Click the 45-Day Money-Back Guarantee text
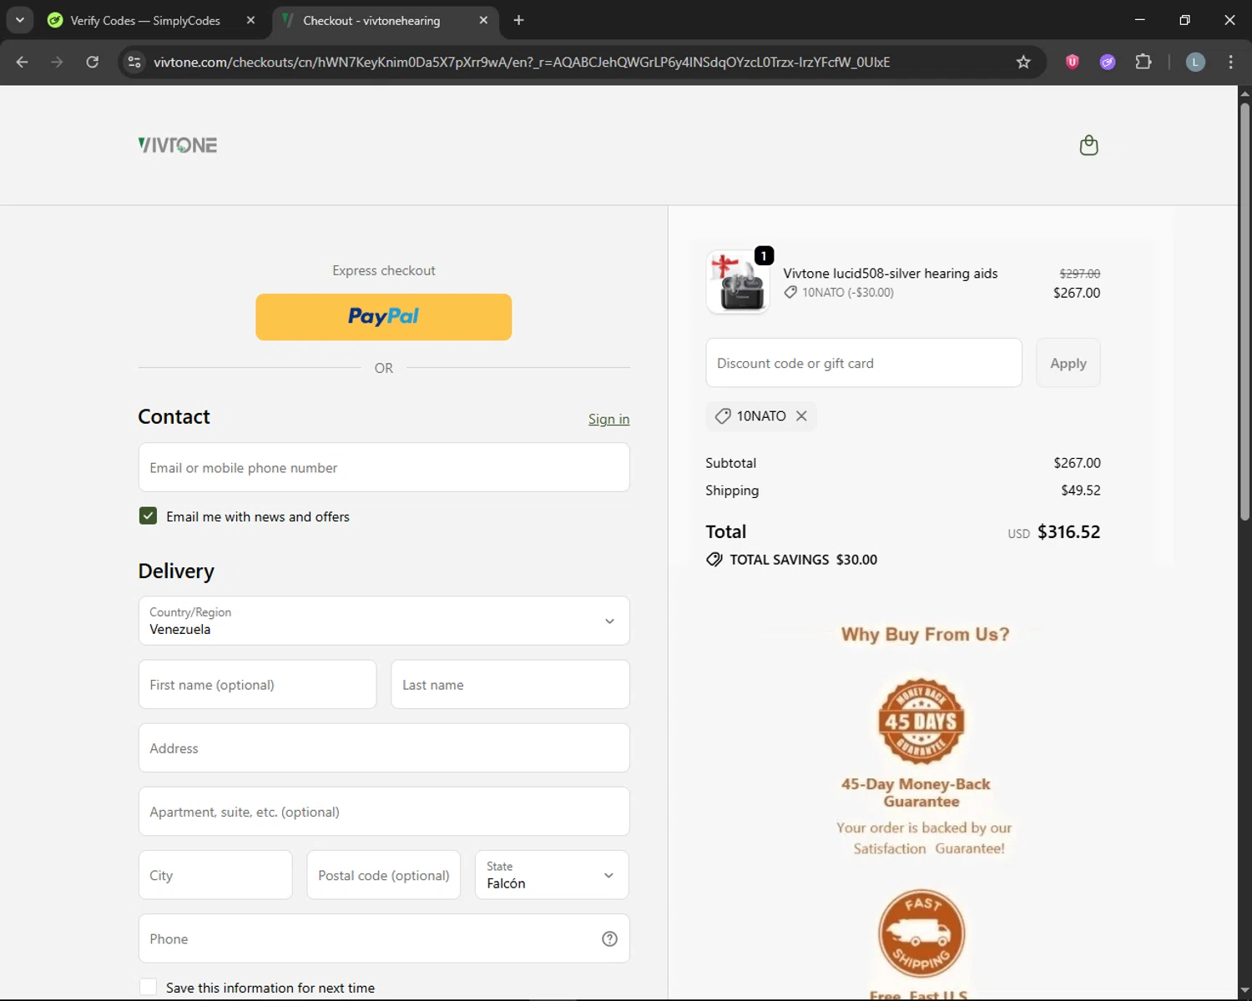 coord(916,792)
